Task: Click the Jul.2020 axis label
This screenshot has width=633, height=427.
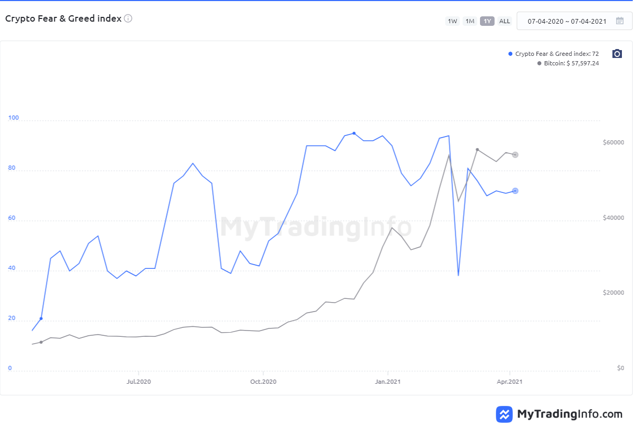Action: [x=139, y=382]
